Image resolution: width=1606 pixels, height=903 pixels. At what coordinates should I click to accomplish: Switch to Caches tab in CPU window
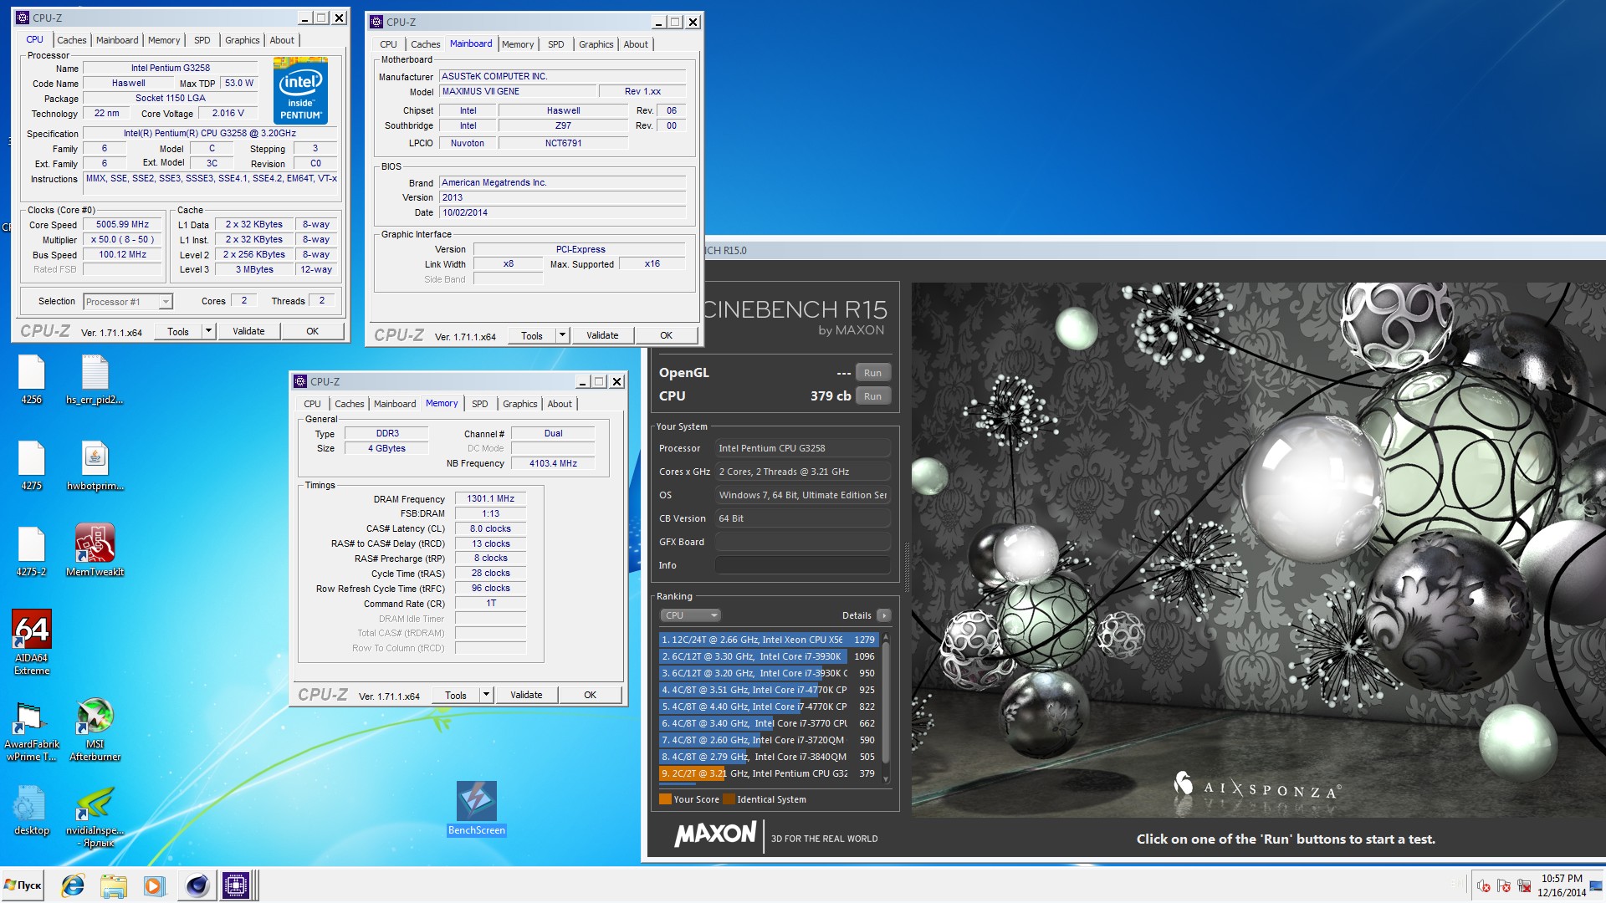point(71,40)
